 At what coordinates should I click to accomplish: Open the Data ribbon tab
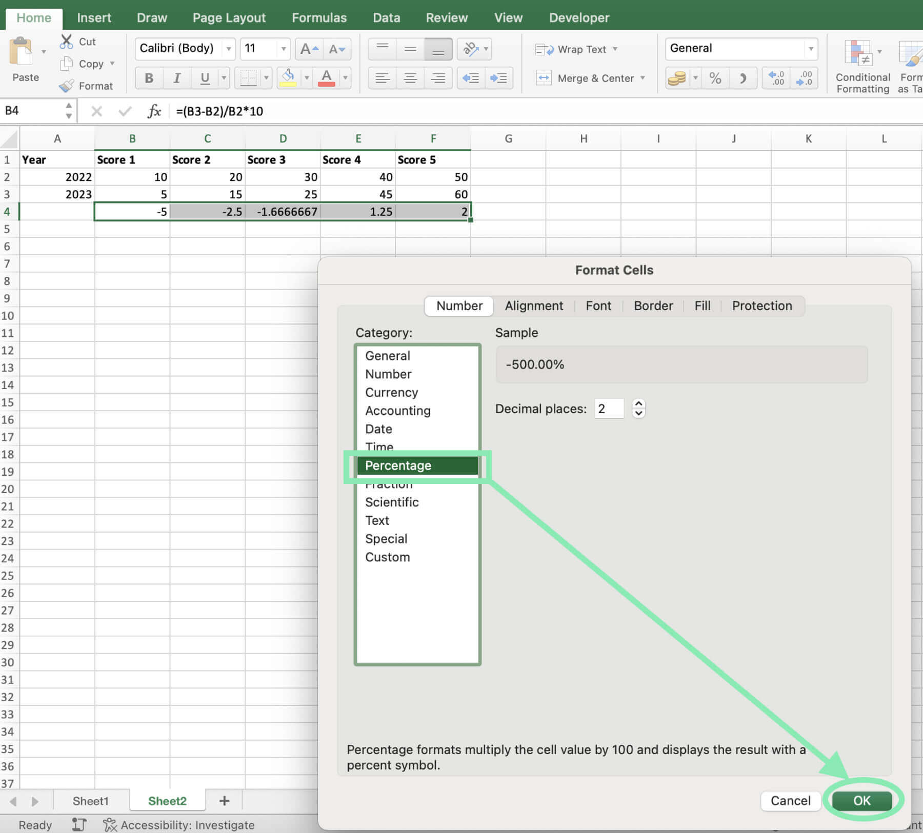pos(386,17)
